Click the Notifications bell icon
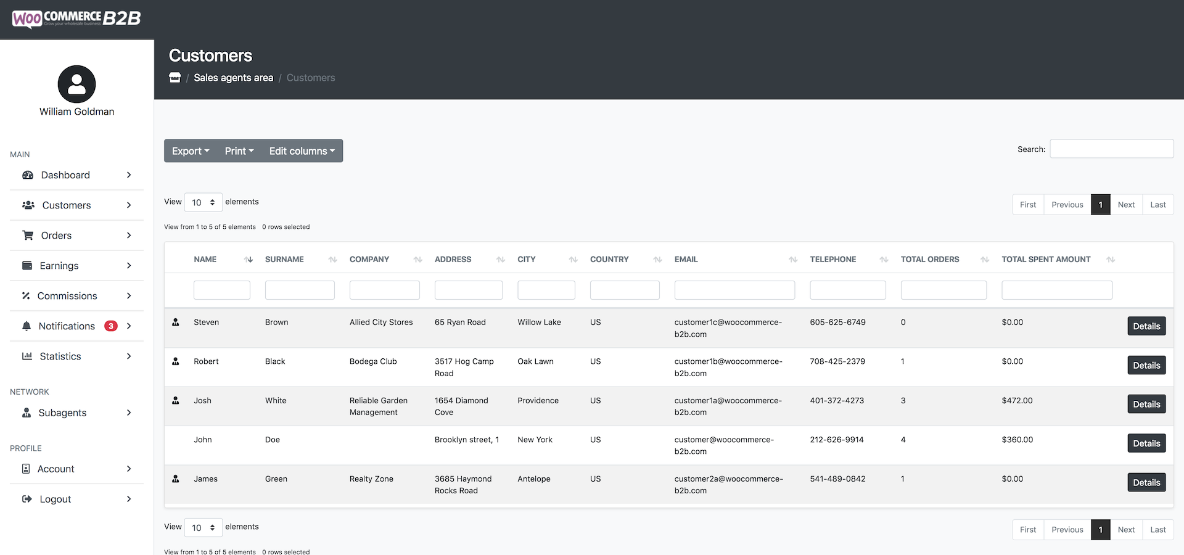 27,326
